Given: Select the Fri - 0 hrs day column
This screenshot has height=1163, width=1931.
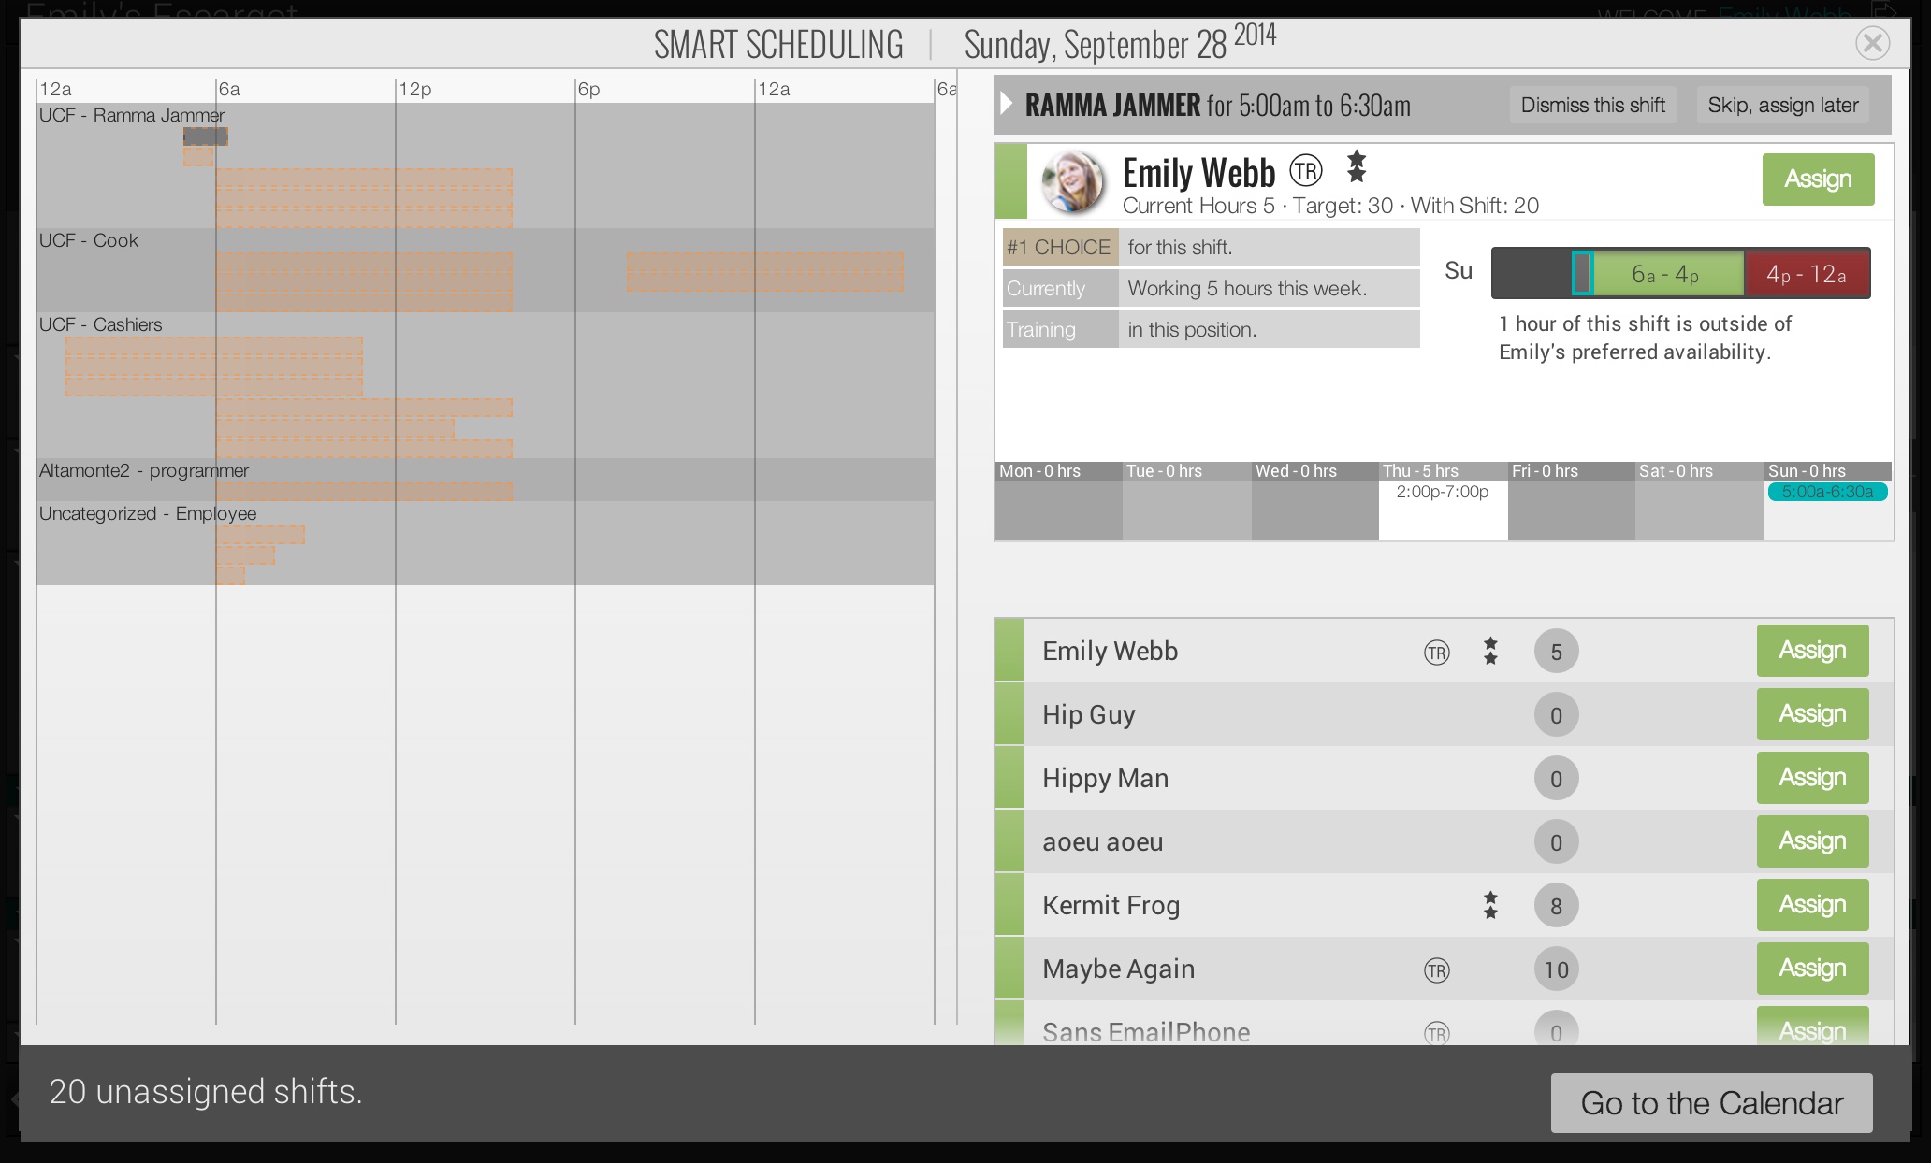Looking at the screenshot, I should [1571, 501].
